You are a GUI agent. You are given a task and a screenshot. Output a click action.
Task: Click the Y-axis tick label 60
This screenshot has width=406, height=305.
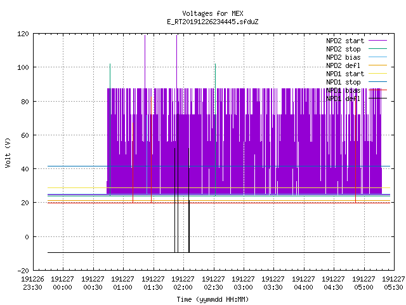click(x=25, y=135)
